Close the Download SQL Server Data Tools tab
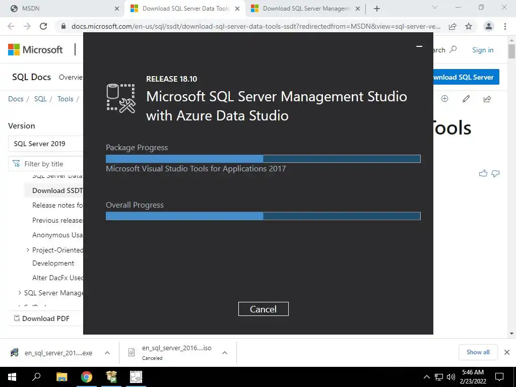This screenshot has height=387, width=516. click(237, 9)
